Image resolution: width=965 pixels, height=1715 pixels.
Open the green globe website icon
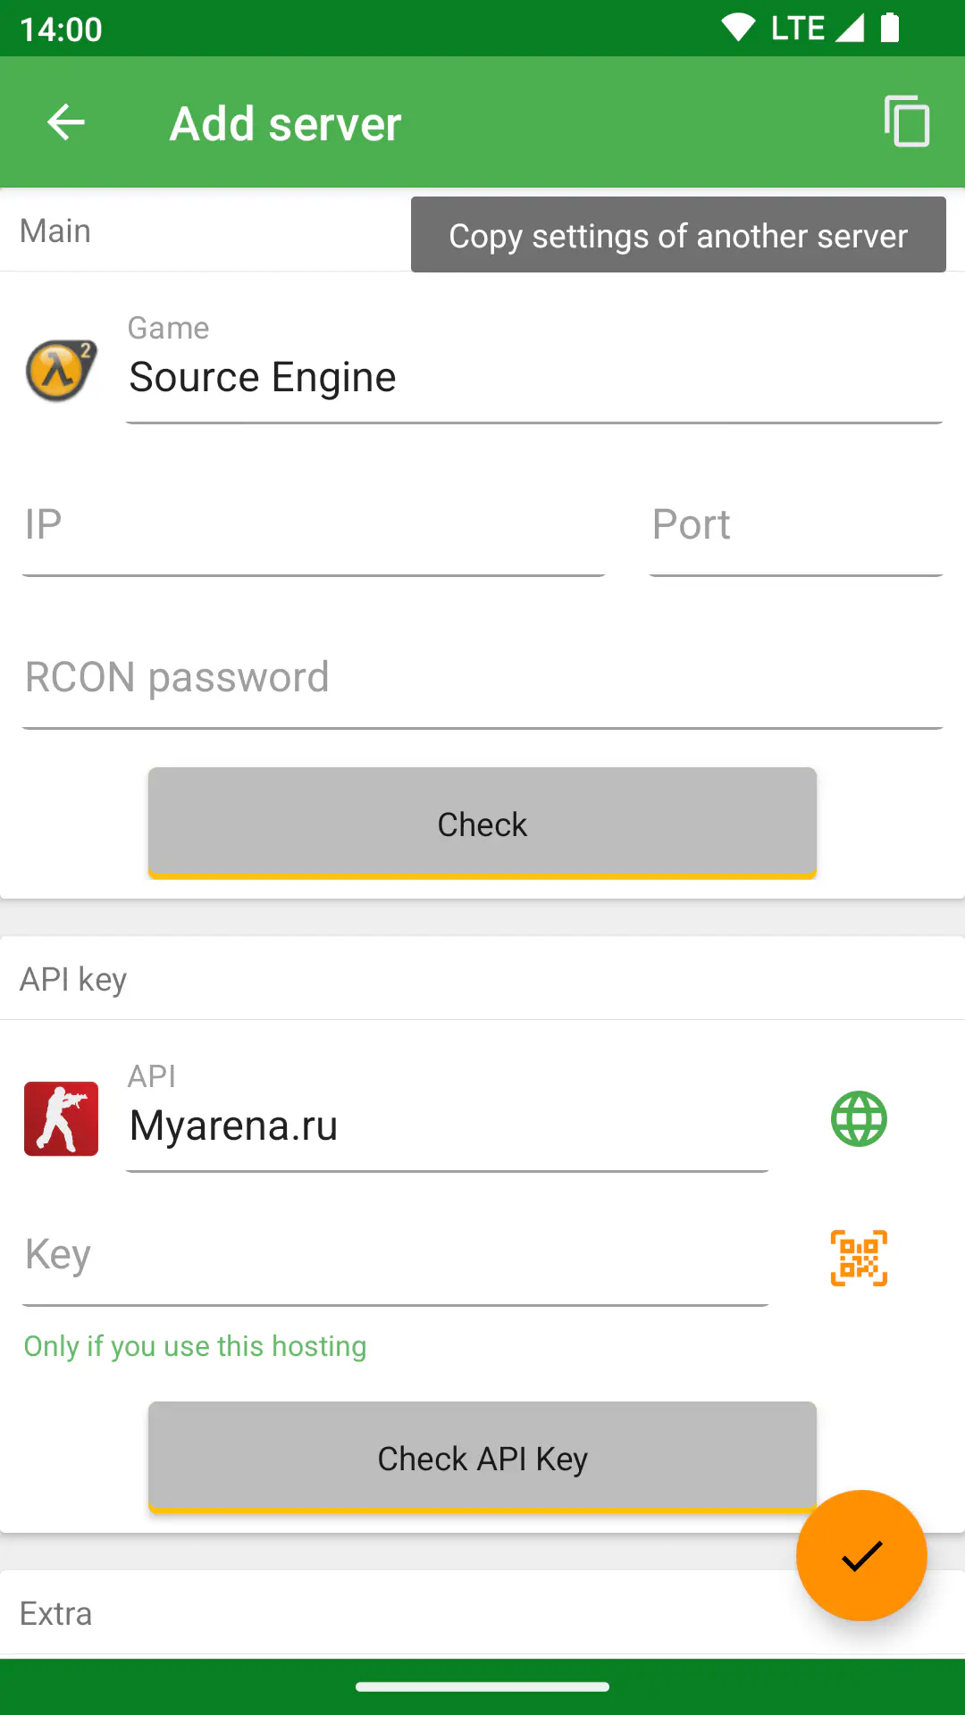click(x=859, y=1118)
